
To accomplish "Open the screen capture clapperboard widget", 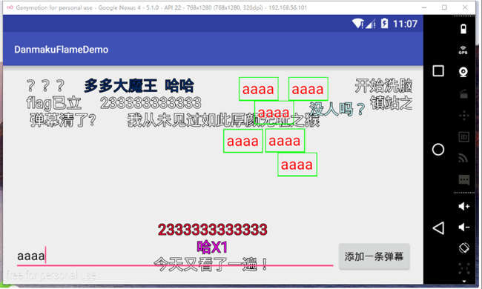I will tap(463, 93).
